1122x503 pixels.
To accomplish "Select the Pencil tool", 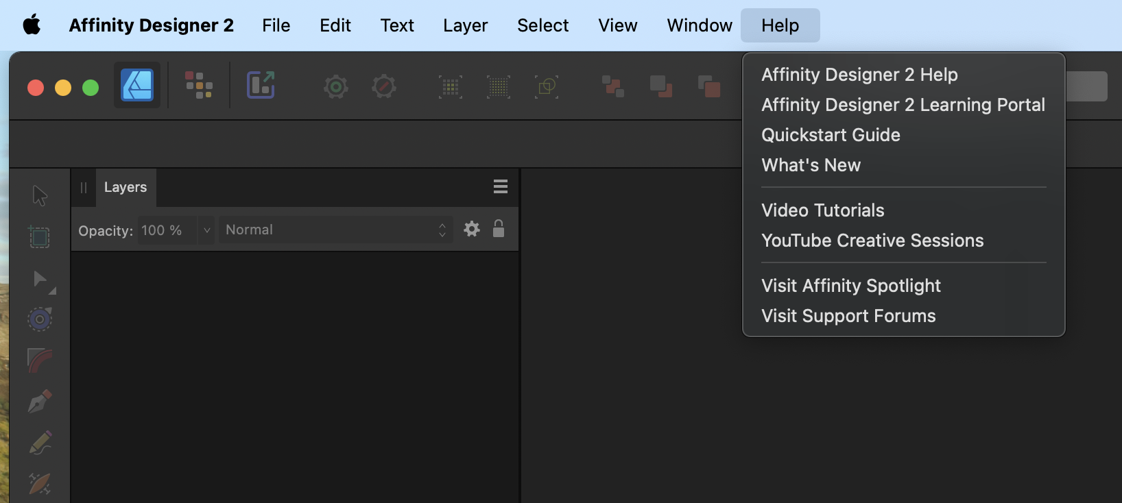I will (40, 443).
